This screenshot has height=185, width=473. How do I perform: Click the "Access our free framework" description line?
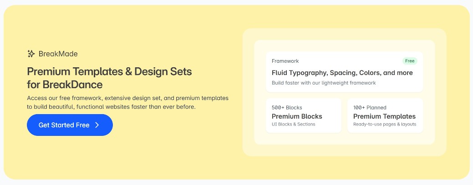(x=127, y=98)
